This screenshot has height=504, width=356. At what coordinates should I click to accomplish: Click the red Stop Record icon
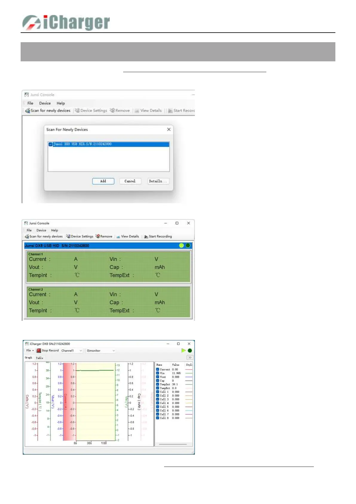click(x=39, y=350)
